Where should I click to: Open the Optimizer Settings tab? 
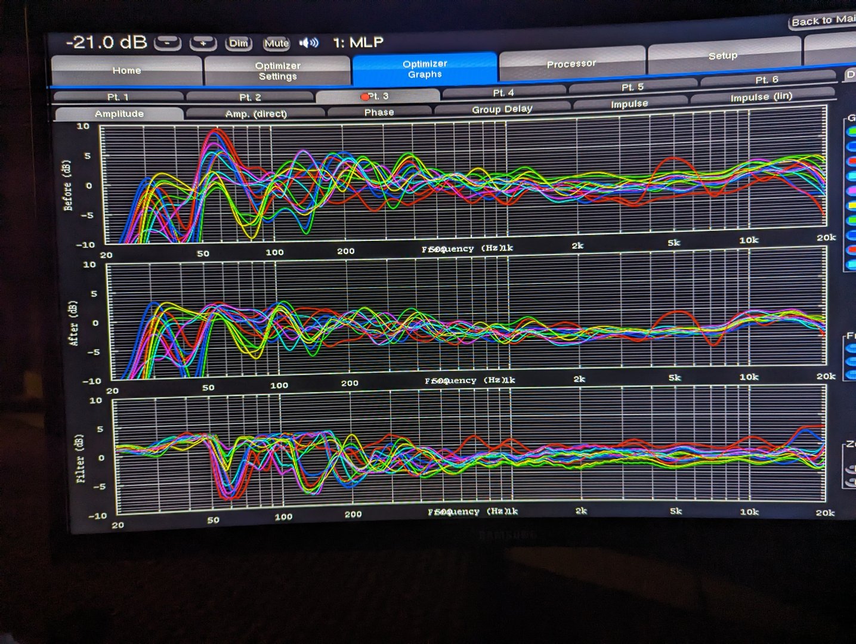point(277,71)
